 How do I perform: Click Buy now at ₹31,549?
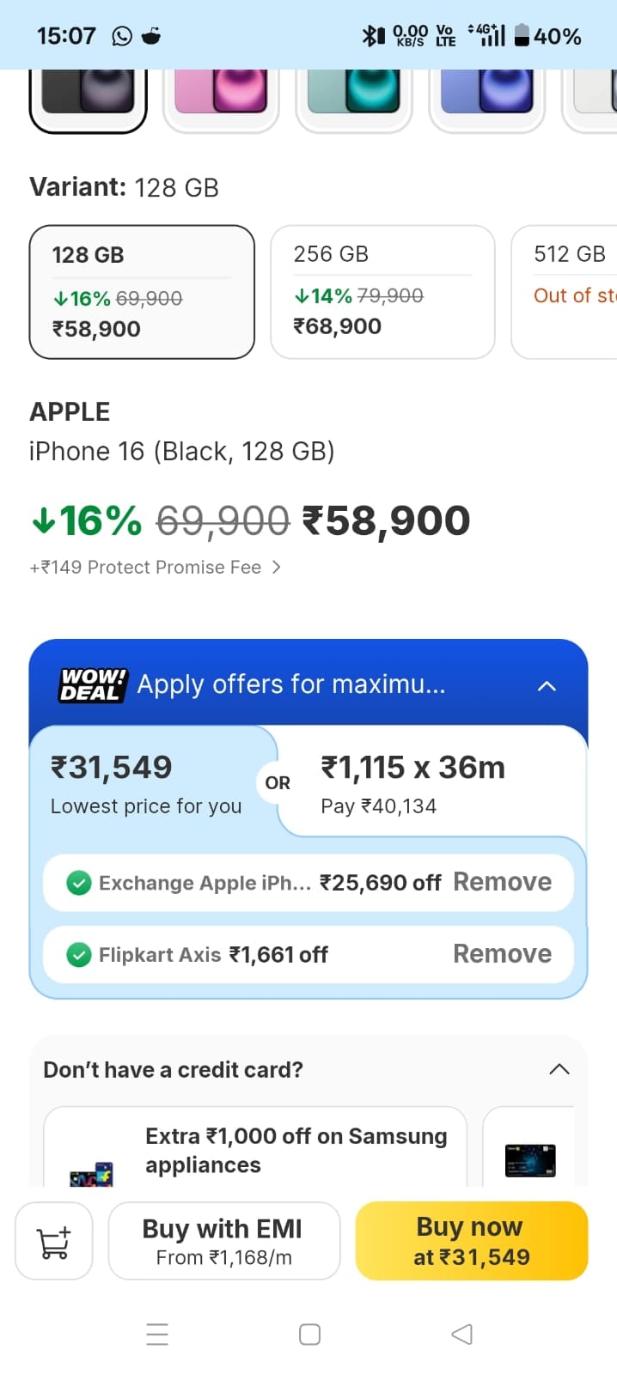471,1241
